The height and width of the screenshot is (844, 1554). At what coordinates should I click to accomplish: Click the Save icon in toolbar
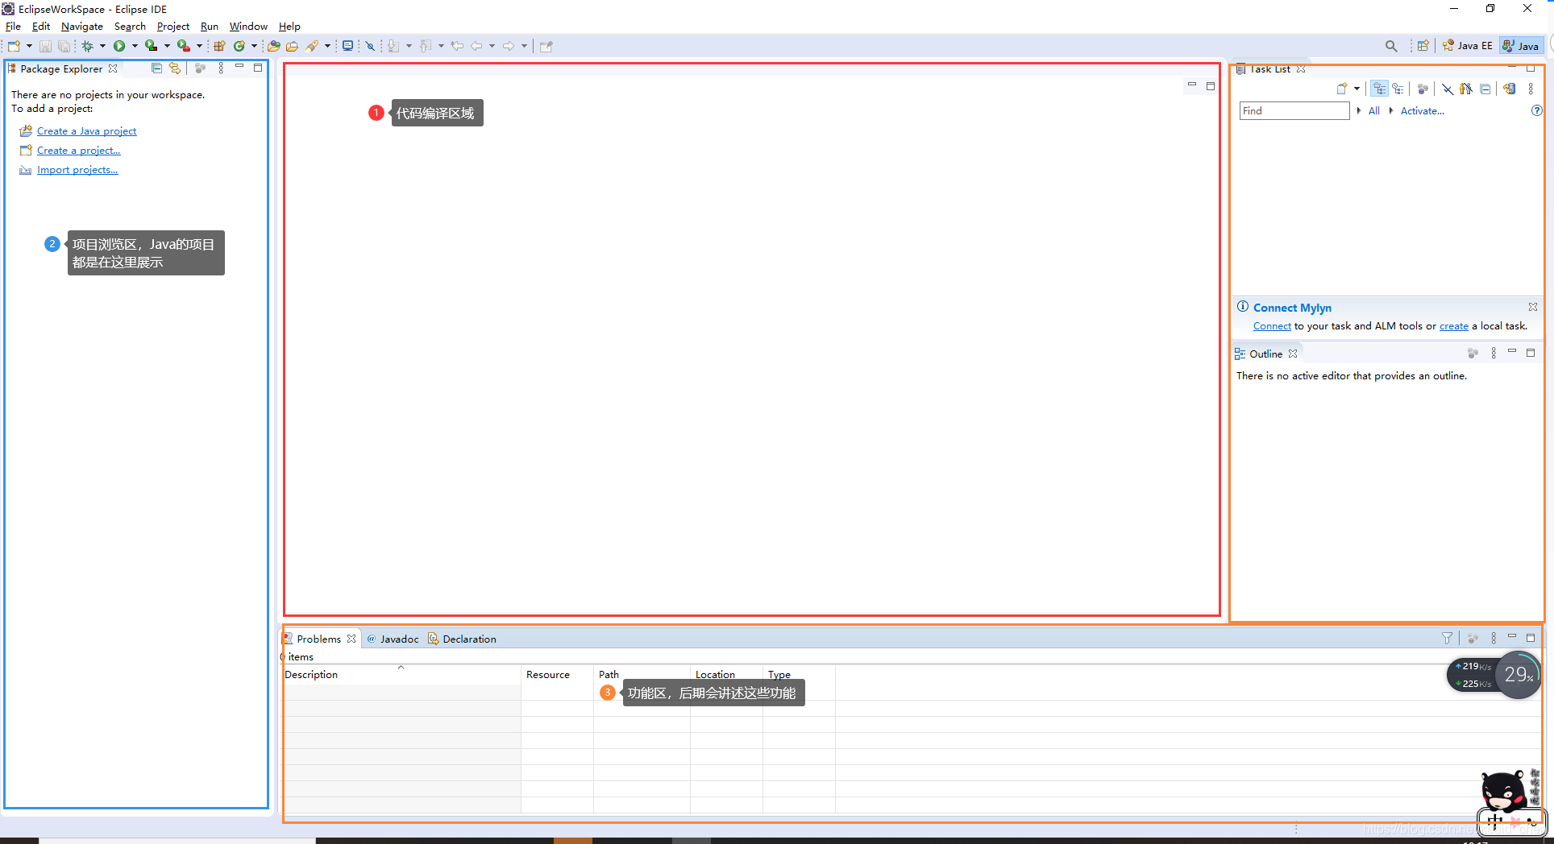click(45, 46)
